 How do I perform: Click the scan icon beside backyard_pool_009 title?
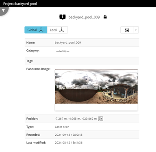pyautogui.click(x=63, y=17)
